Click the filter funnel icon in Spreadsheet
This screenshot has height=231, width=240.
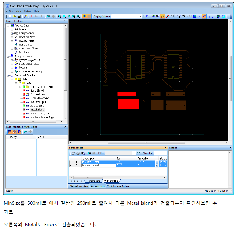(x=139, y=153)
